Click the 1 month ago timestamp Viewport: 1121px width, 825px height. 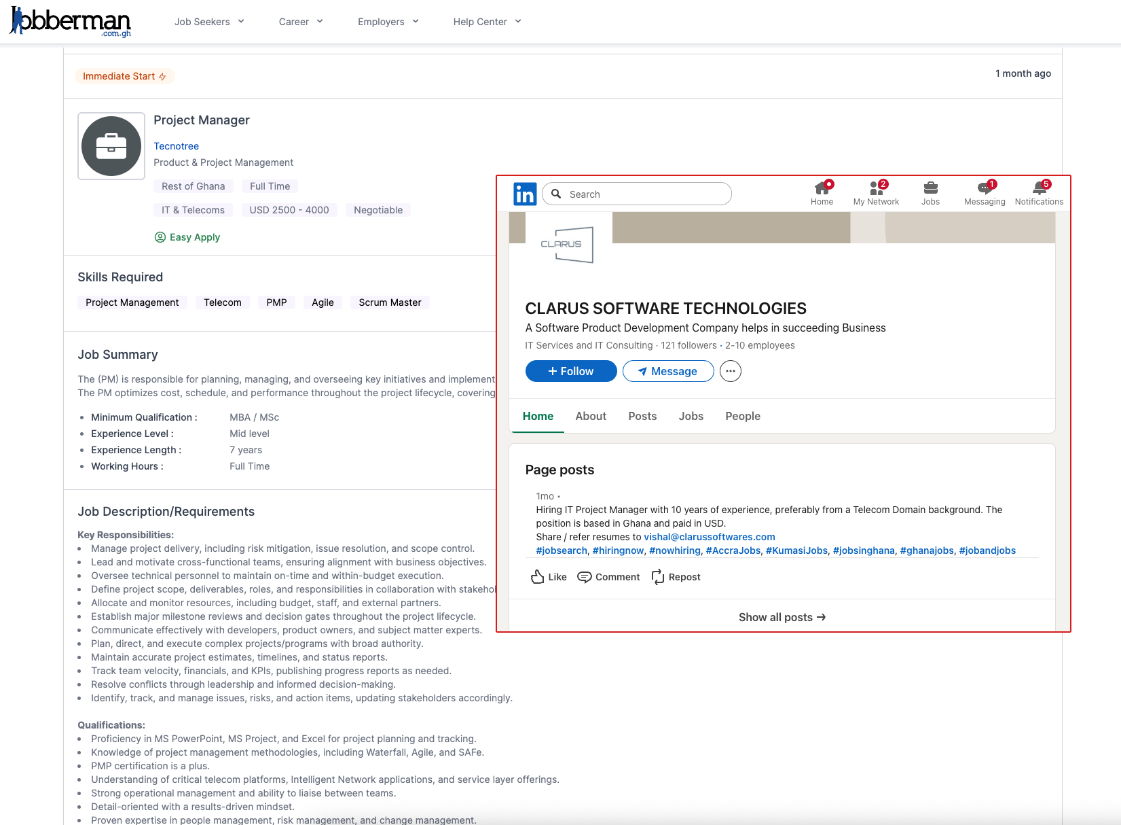pos(1023,73)
